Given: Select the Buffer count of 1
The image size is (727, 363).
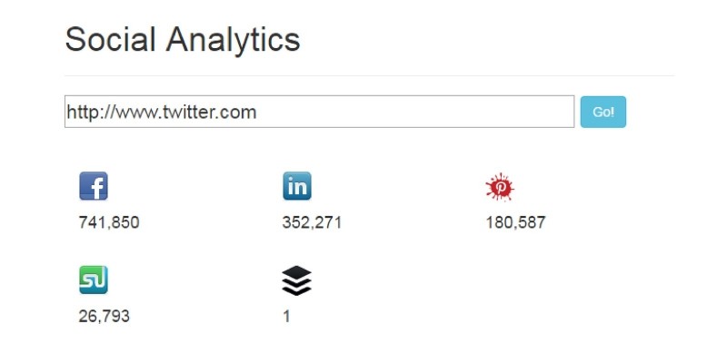Looking at the screenshot, I should point(286,317).
